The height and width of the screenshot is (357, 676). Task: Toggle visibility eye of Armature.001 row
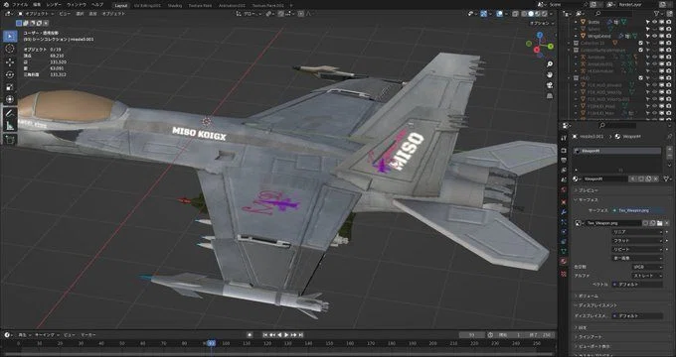(655, 63)
